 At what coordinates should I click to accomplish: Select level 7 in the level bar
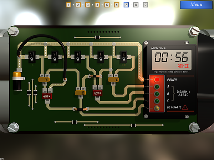tap(126, 5)
